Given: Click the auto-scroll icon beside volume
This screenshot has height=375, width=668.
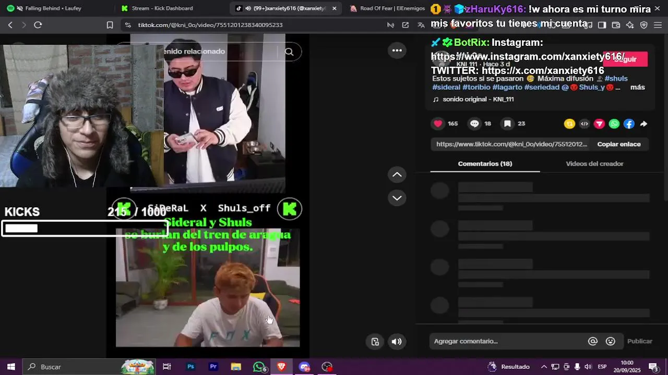Looking at the screenshot, I should coord(375,342).
